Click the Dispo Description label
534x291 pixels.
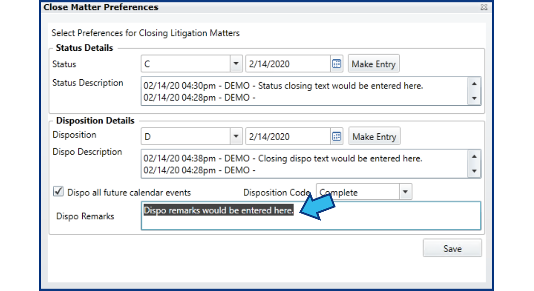[87, 152]
